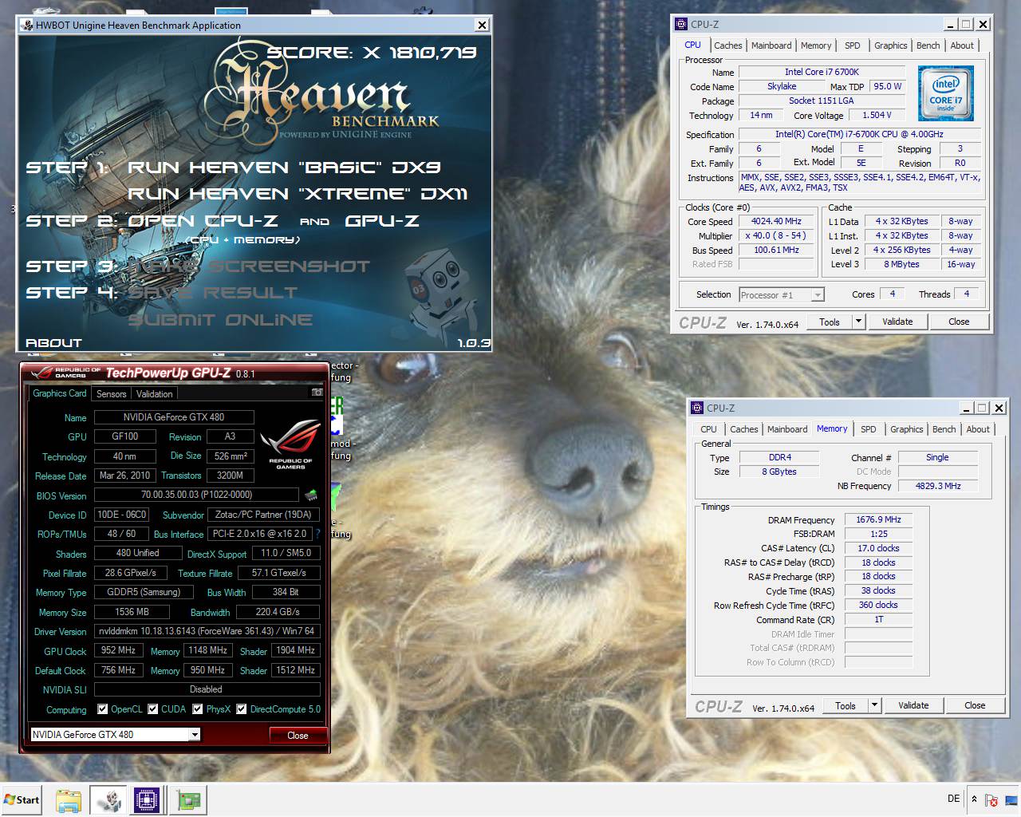
Task: Click the BIOS Version field in GPU-Z
Action: 197,495
